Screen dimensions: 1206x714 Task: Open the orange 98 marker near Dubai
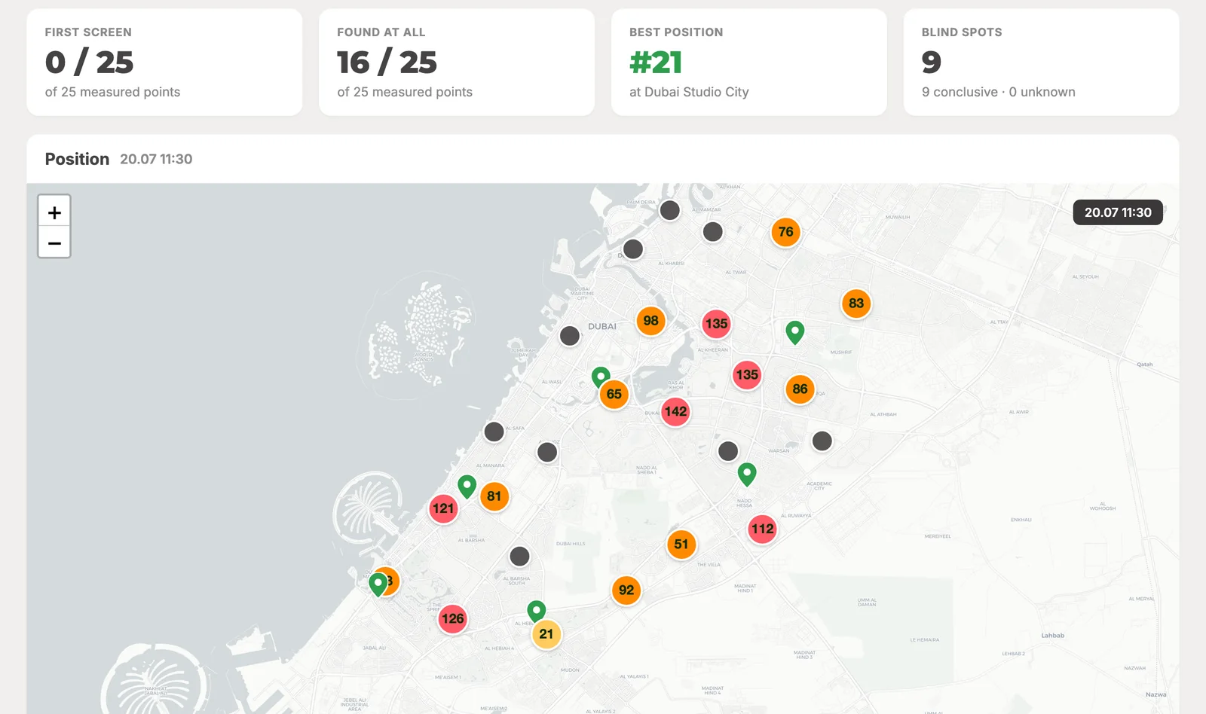(651, 321)
